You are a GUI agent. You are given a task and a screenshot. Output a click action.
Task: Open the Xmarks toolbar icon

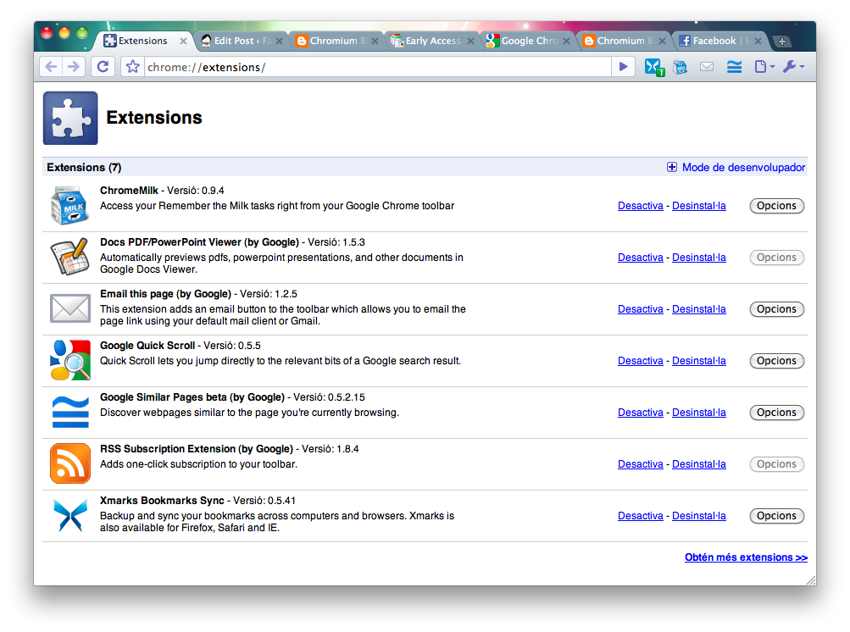point(654,67)
